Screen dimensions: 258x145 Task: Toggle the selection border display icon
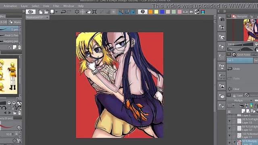[114, 12]
